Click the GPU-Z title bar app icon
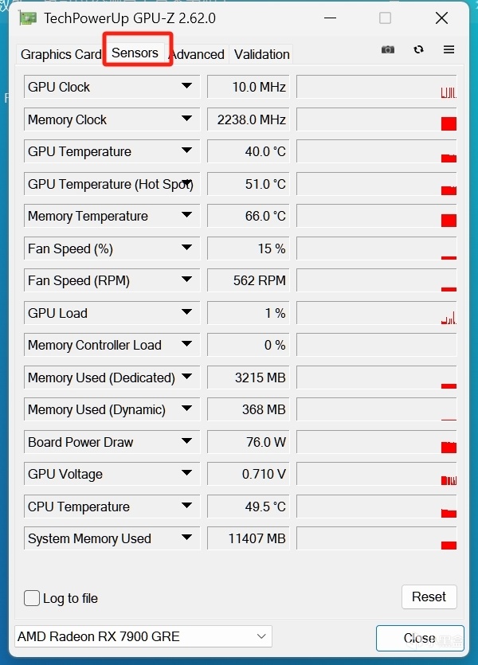Screen dimensions: 478x665 [x=27, y=18]
